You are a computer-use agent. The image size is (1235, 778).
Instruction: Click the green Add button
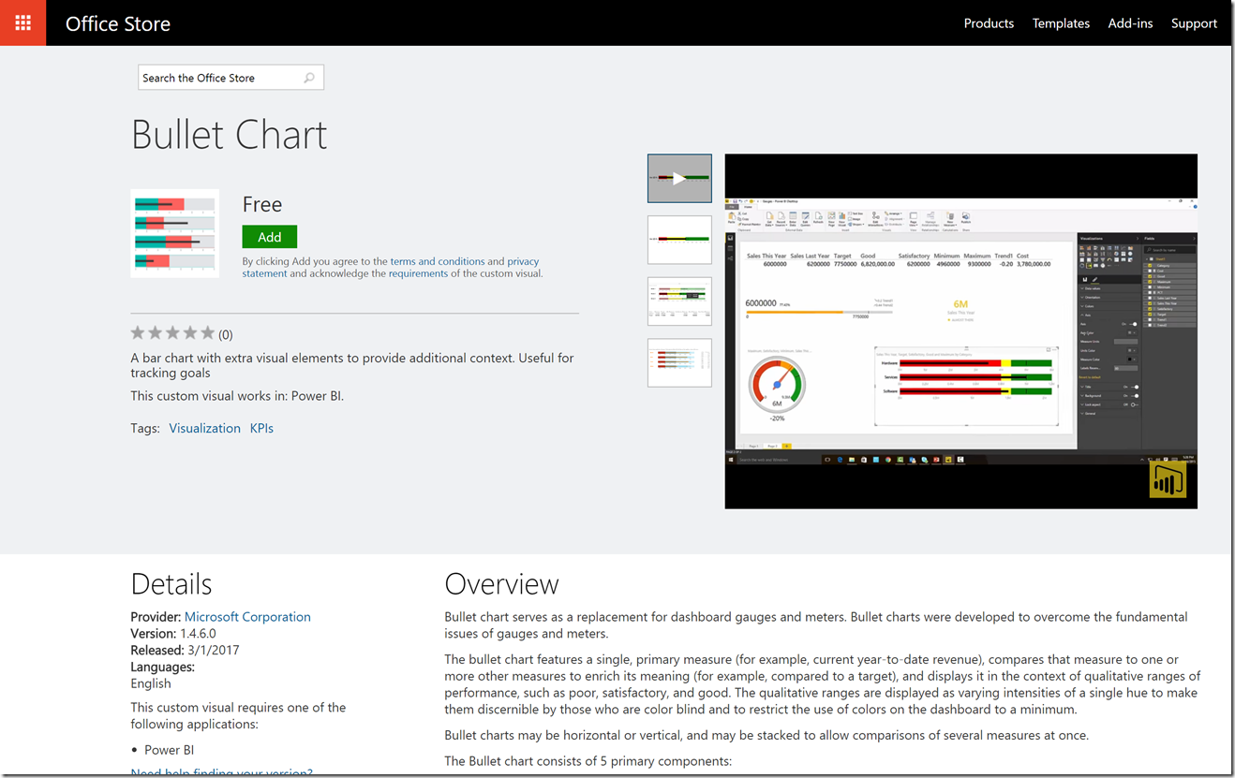click(x=270, y=237)
